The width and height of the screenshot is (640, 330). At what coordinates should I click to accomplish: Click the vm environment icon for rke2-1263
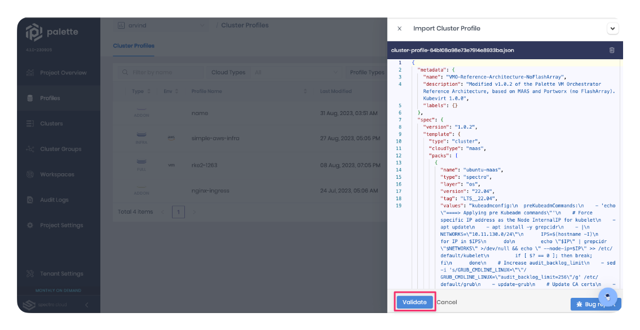point(171,165)
